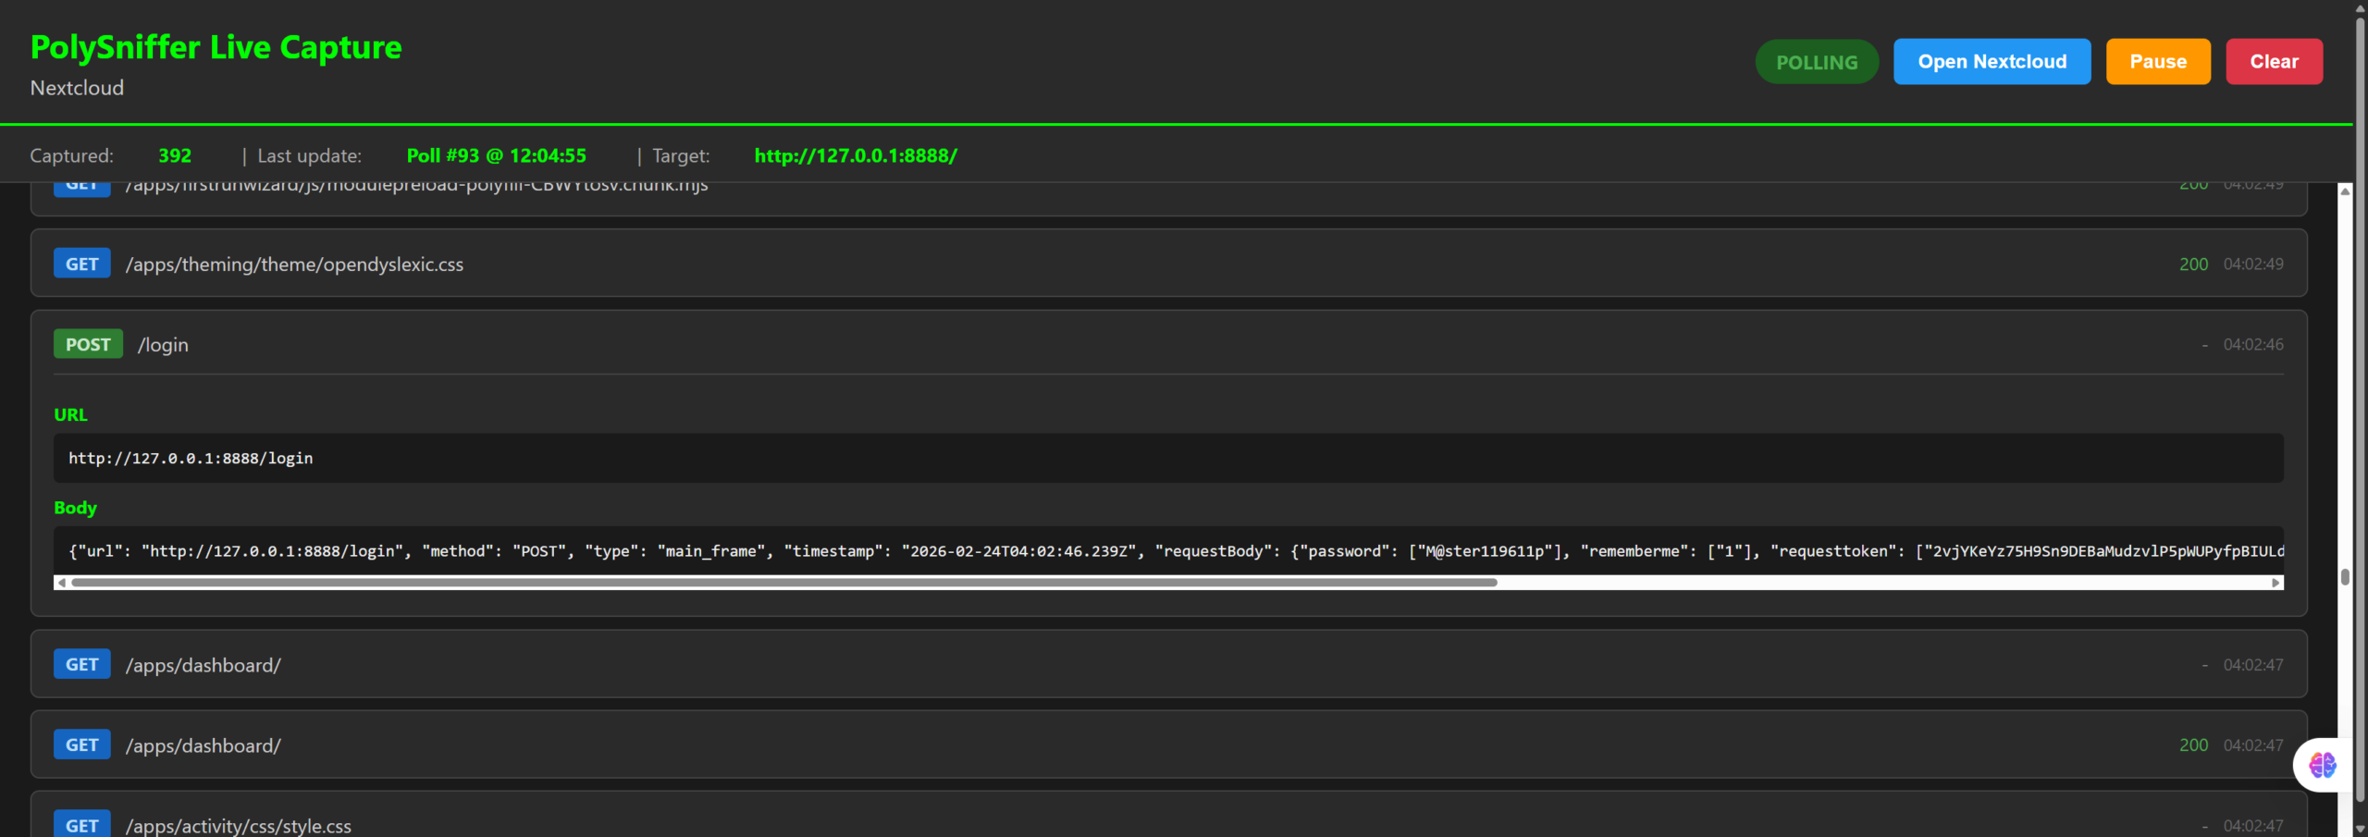Image resolution: width=2368 pixels, height=837 pixels.
Task: Click the GET badge on the moduleprel-polyfill chunk.mjs request
Action: 81,184
